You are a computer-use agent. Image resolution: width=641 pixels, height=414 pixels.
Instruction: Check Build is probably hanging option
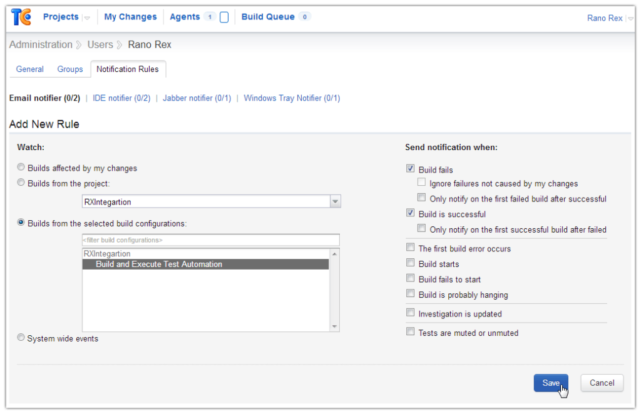click(410, 293)
